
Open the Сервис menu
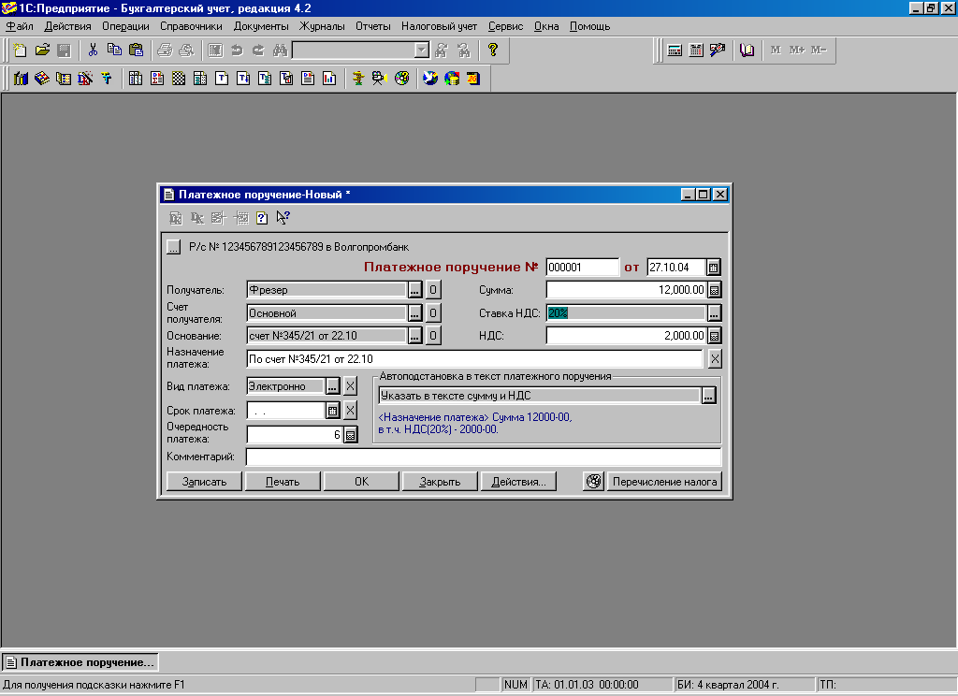(x=505, y=26)
